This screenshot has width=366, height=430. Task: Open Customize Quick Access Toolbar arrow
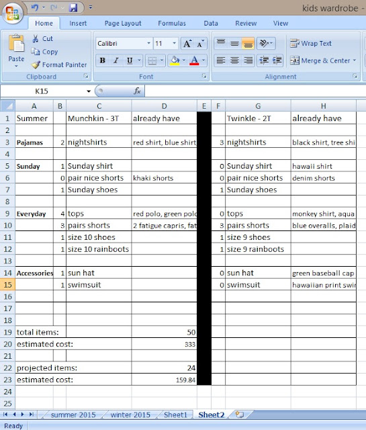click(90, 7)
